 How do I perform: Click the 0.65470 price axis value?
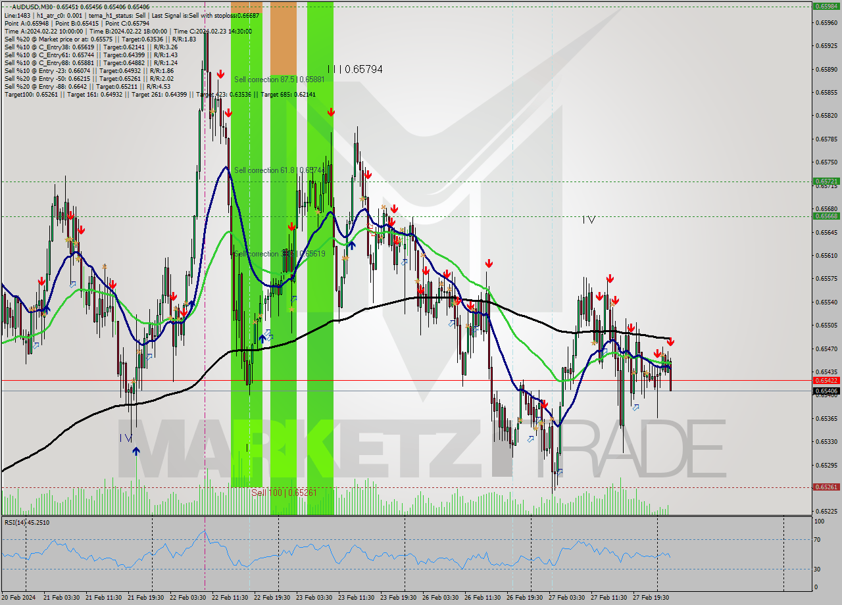[826, 349]
